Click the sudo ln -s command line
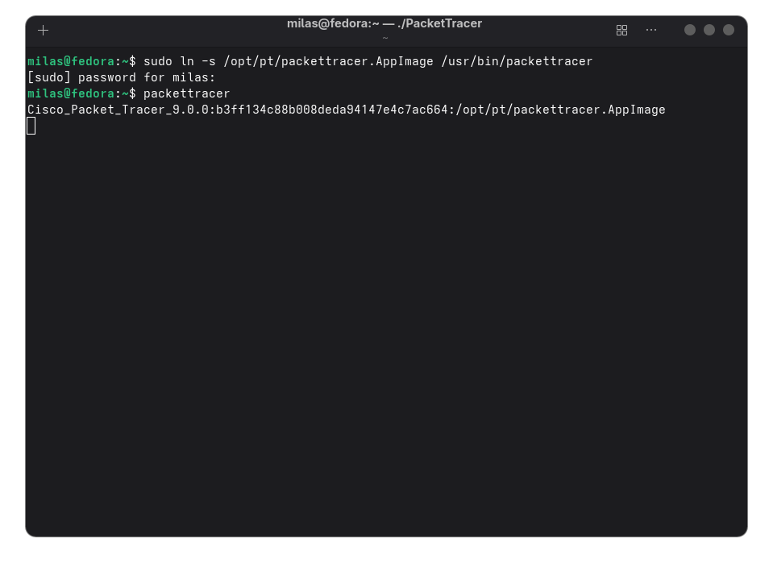Image resolution: width=773 pixels, height=572 pixels. (x=310, y=61)
